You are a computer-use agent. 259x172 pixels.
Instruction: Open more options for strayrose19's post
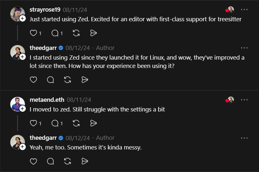[x=244, y=10]
